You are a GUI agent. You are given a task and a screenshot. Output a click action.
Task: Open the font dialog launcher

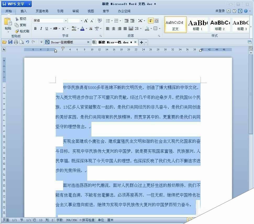tap(101, 36)
